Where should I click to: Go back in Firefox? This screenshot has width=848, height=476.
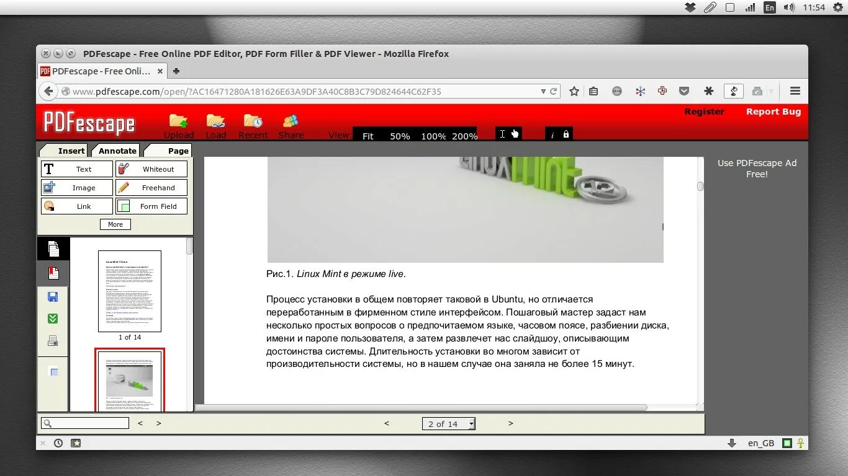[48, 91]
